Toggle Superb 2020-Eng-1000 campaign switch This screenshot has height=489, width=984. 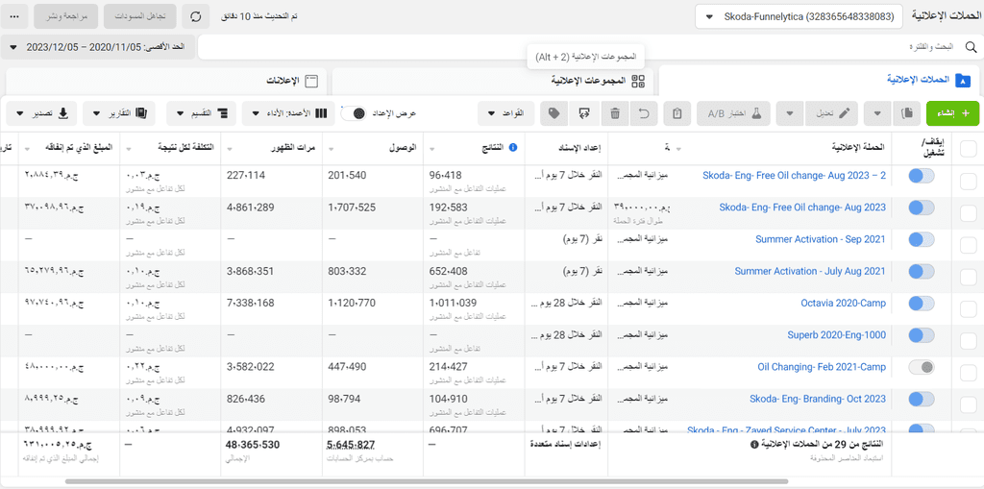click(922, 335)
